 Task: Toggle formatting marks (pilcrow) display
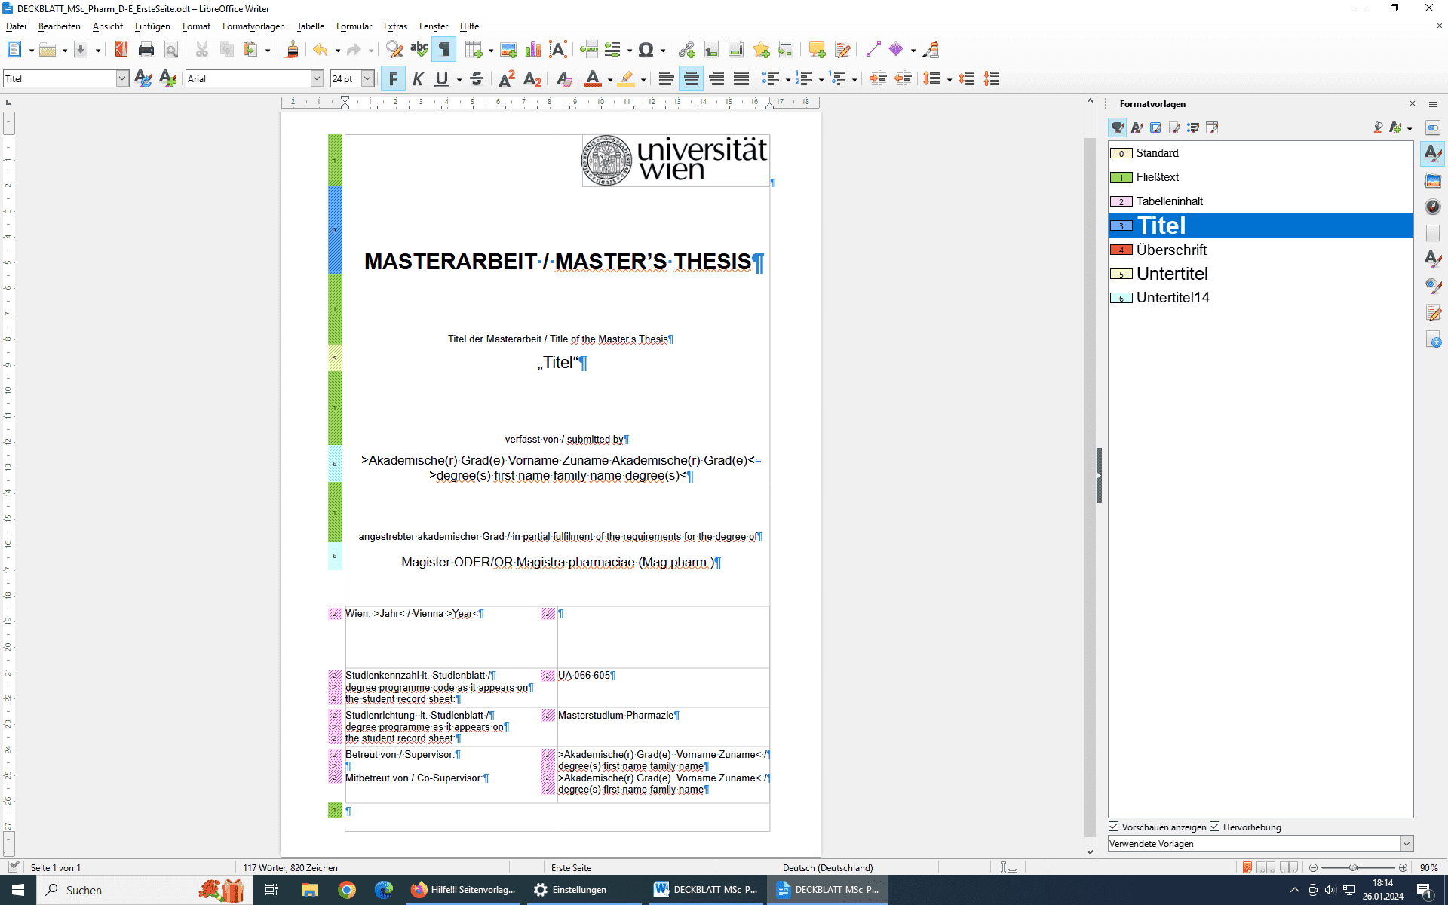(x=444, y=50)
